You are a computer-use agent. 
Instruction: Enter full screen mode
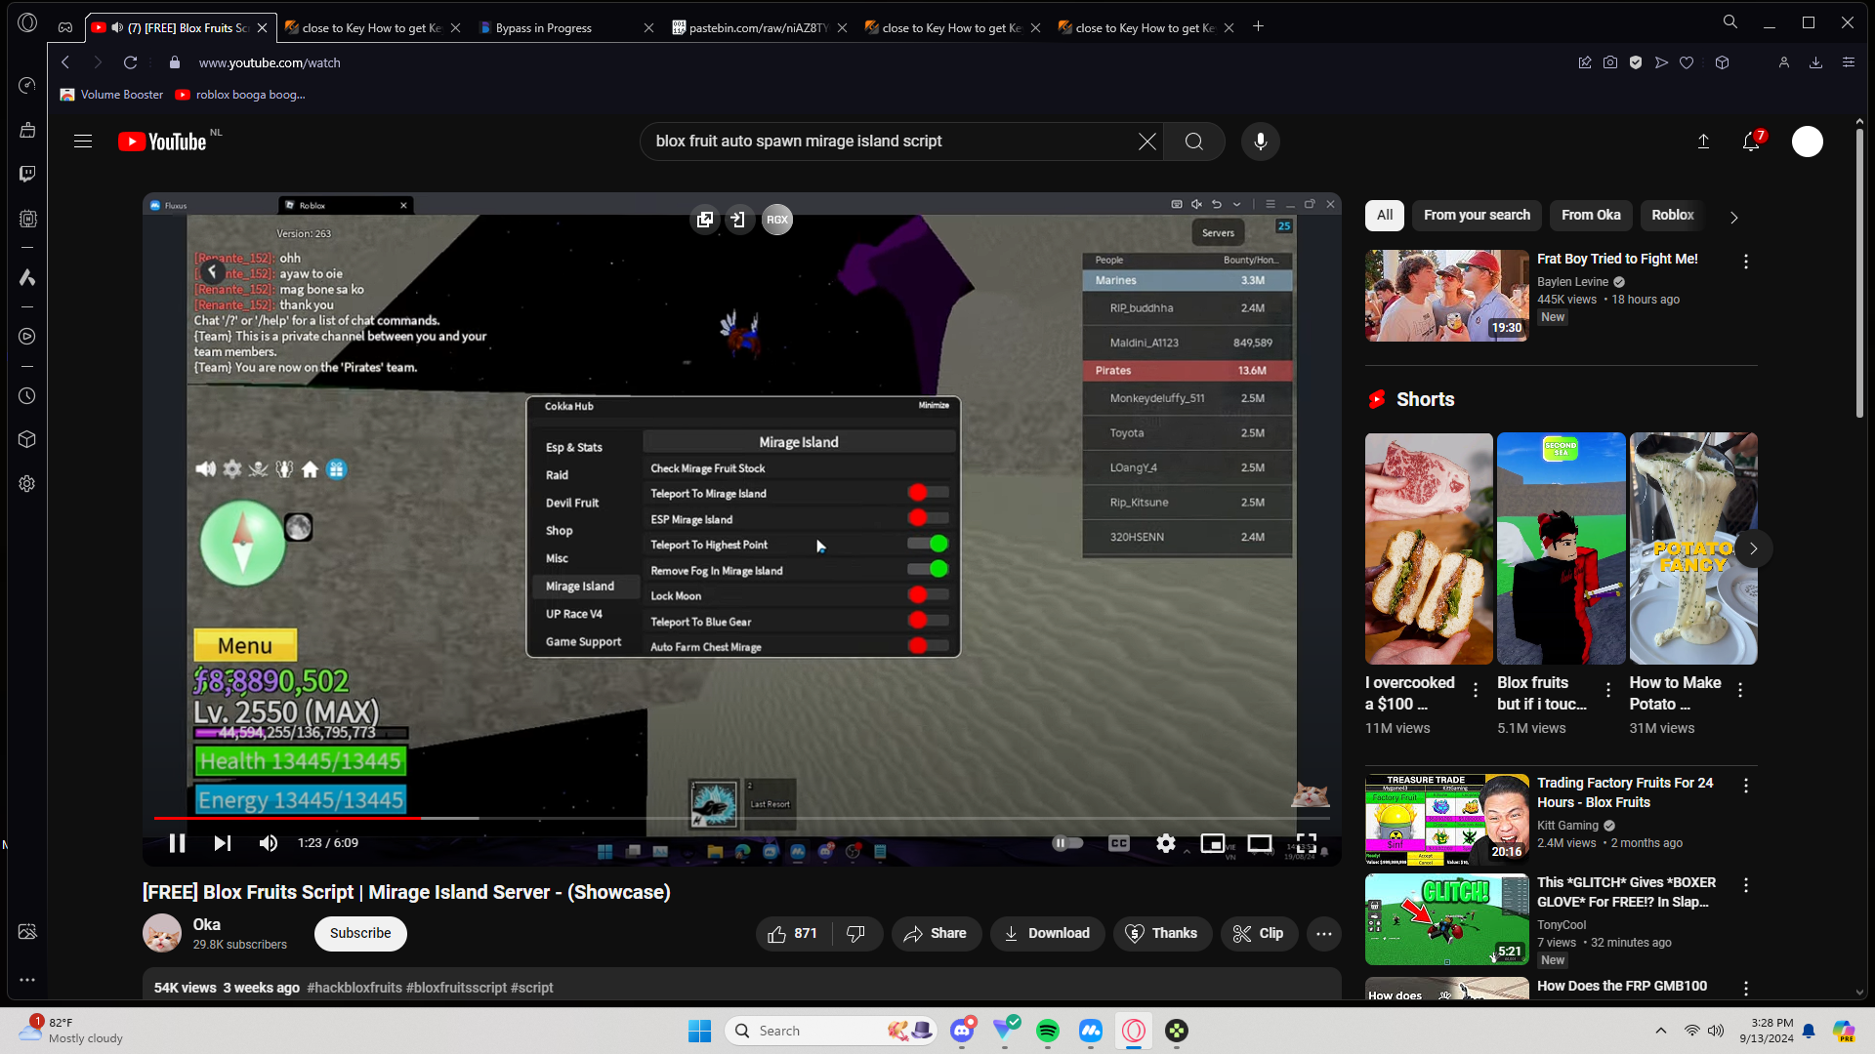tap(1307, 843)
